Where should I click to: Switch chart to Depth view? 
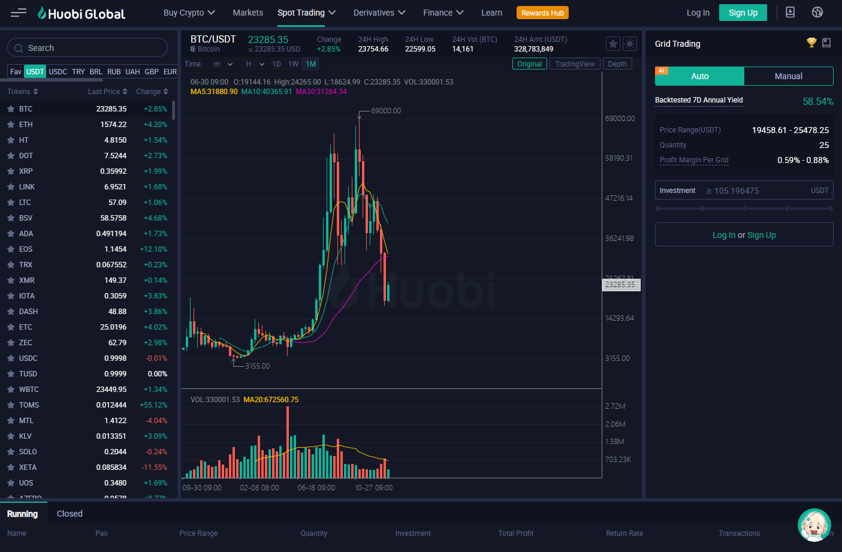pyautogui.click(x=617, y=64)
